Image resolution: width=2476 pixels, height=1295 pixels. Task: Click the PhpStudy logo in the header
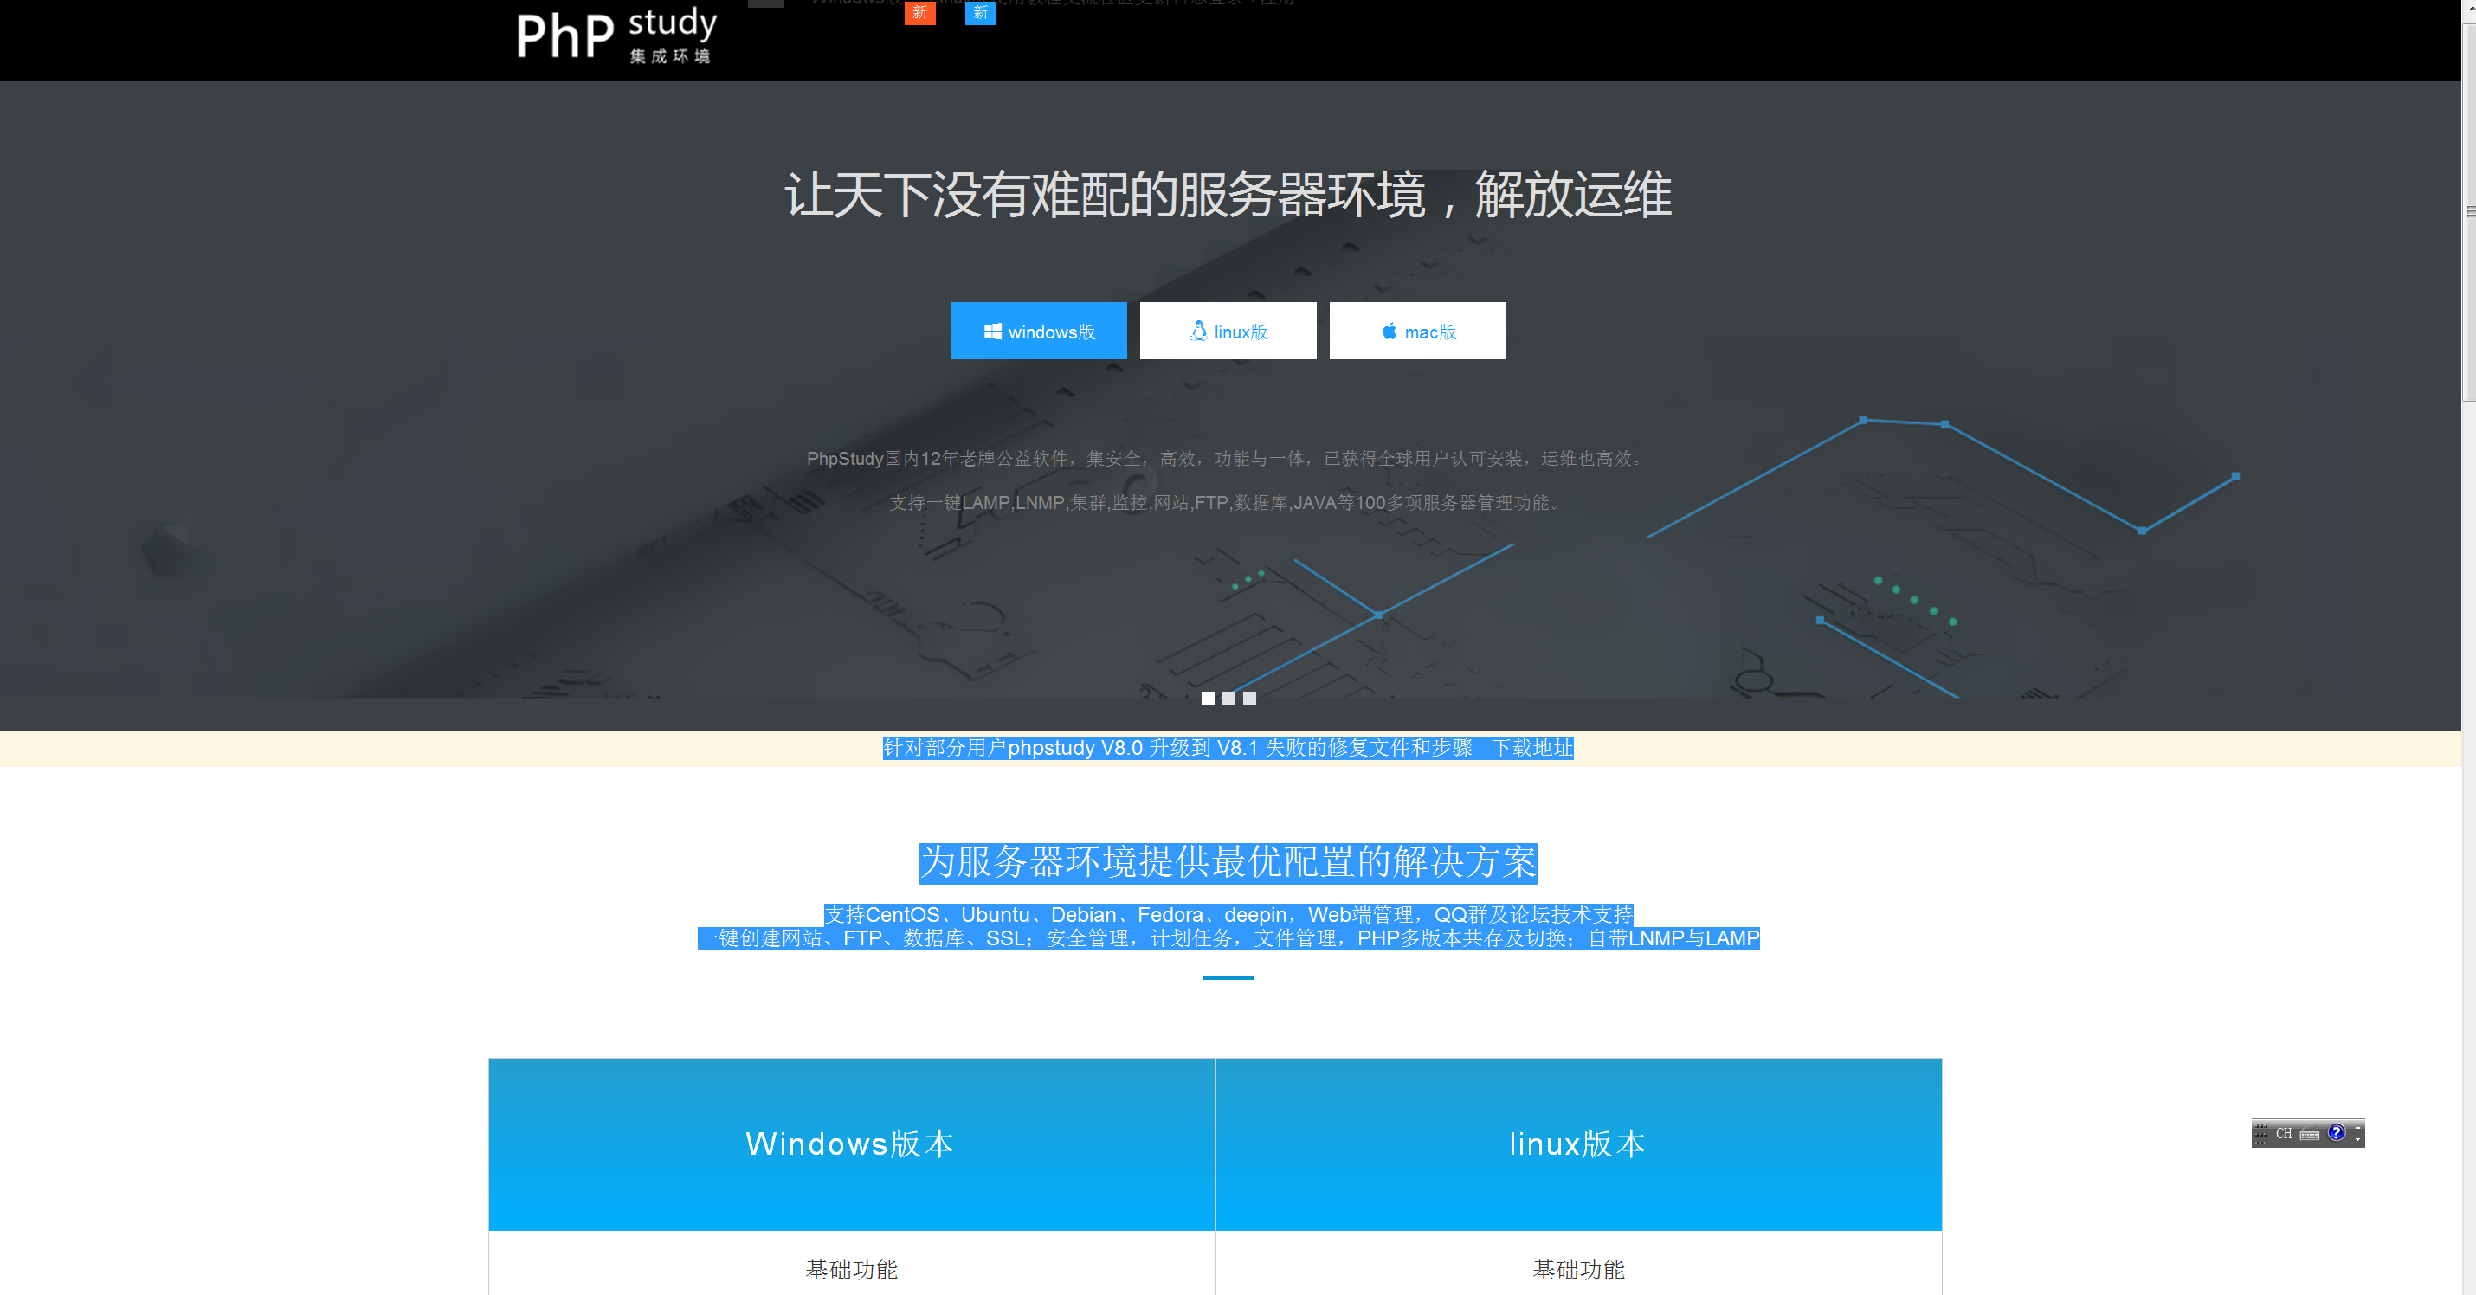616,35
